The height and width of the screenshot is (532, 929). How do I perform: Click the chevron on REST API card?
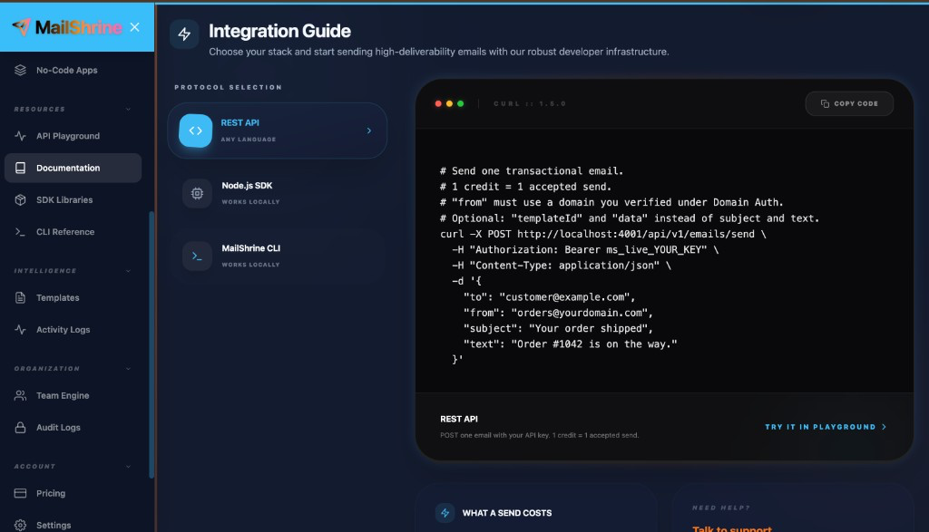click(x=369, y=131)
